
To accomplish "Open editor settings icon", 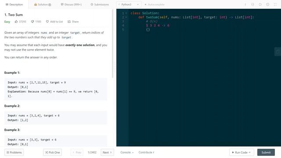I will click(267, 4).
